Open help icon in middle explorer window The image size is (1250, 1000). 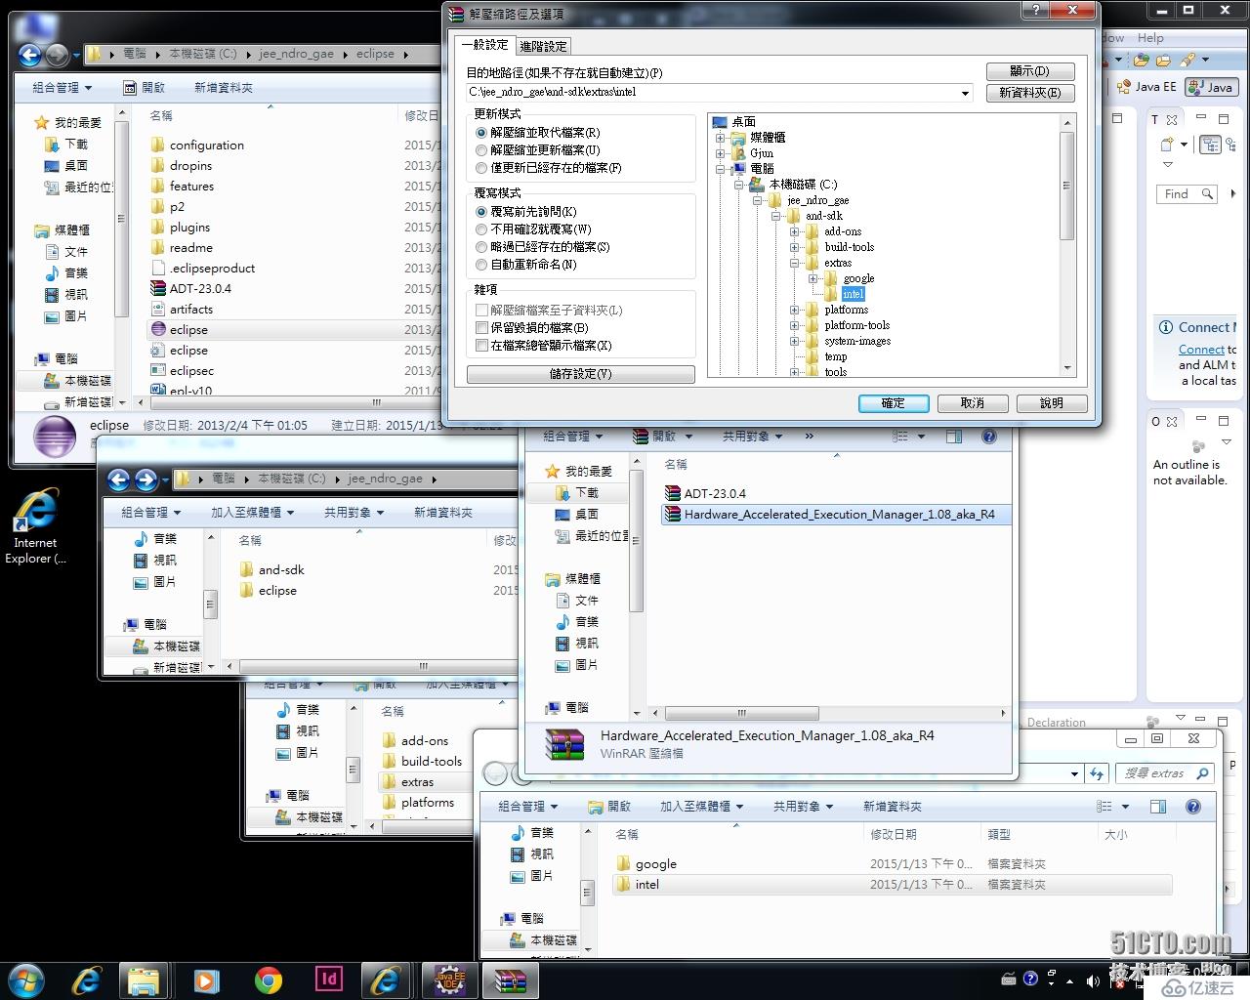[x=989, y=437]
